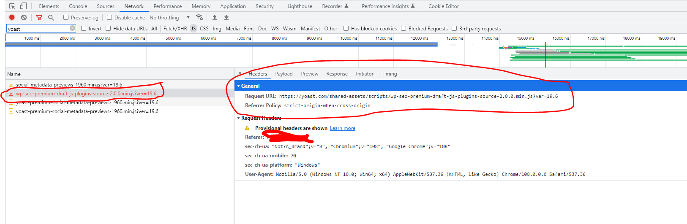Show the Timing tab
This screenshot has width=687, height=224.
click(x=389, y=73)
